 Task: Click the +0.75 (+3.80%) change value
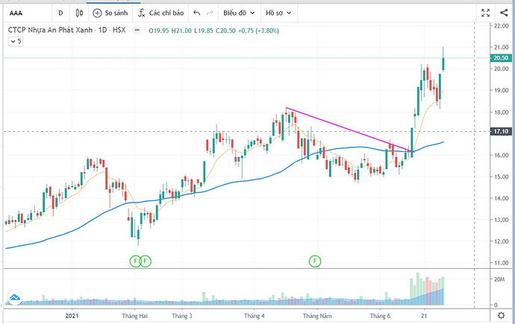(258, 31)
